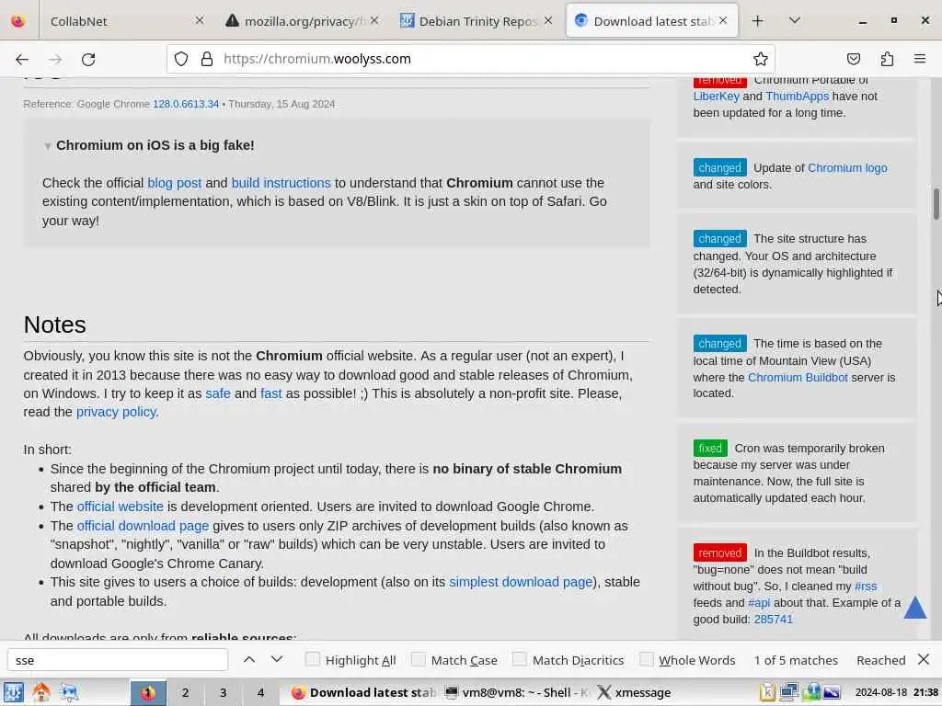Open tracking protection shield icon
Image resolution: width=942 pixels, height=706 pixels.
181,59
